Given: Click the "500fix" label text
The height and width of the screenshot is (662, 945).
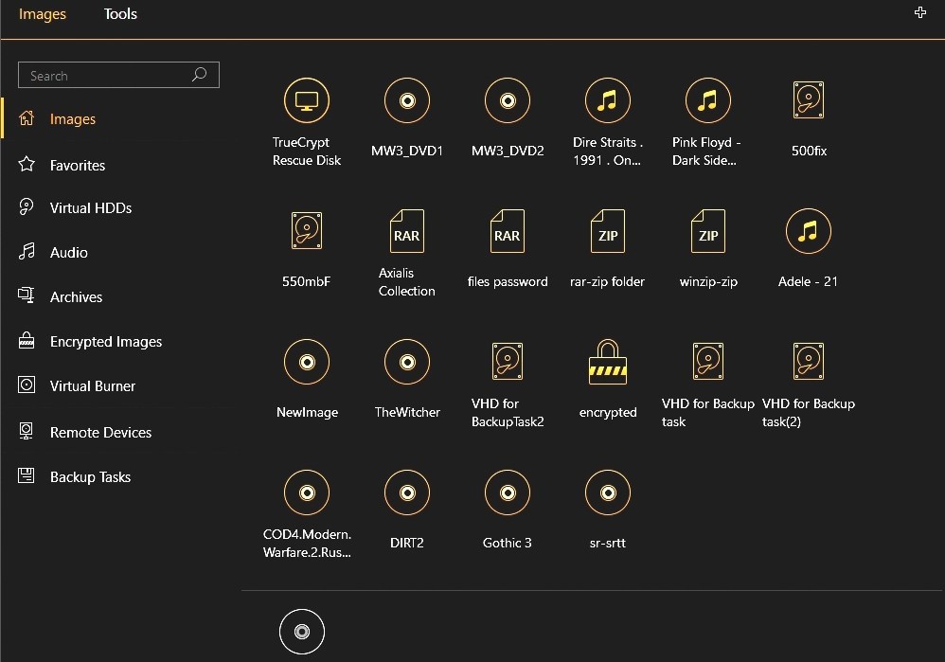Looking at the screenshot, I should click(809, 151).
